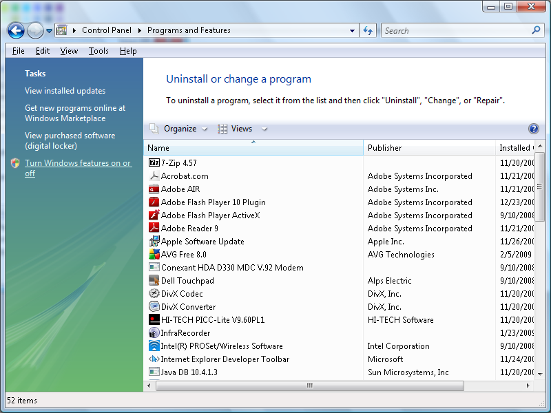Viewport: 551px width, 413px height.
Task: Open the Views dropdown arrow
Action: (264, 129)
